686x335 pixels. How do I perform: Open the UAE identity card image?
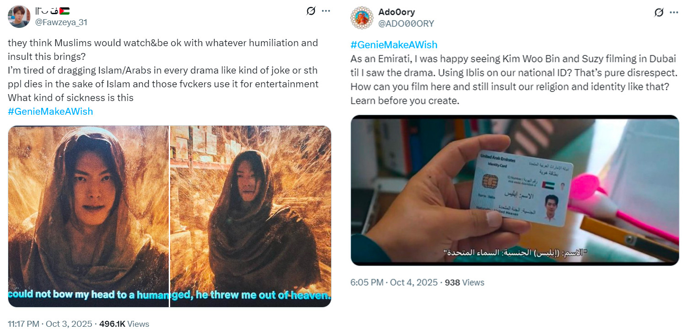tap(515, 190)
